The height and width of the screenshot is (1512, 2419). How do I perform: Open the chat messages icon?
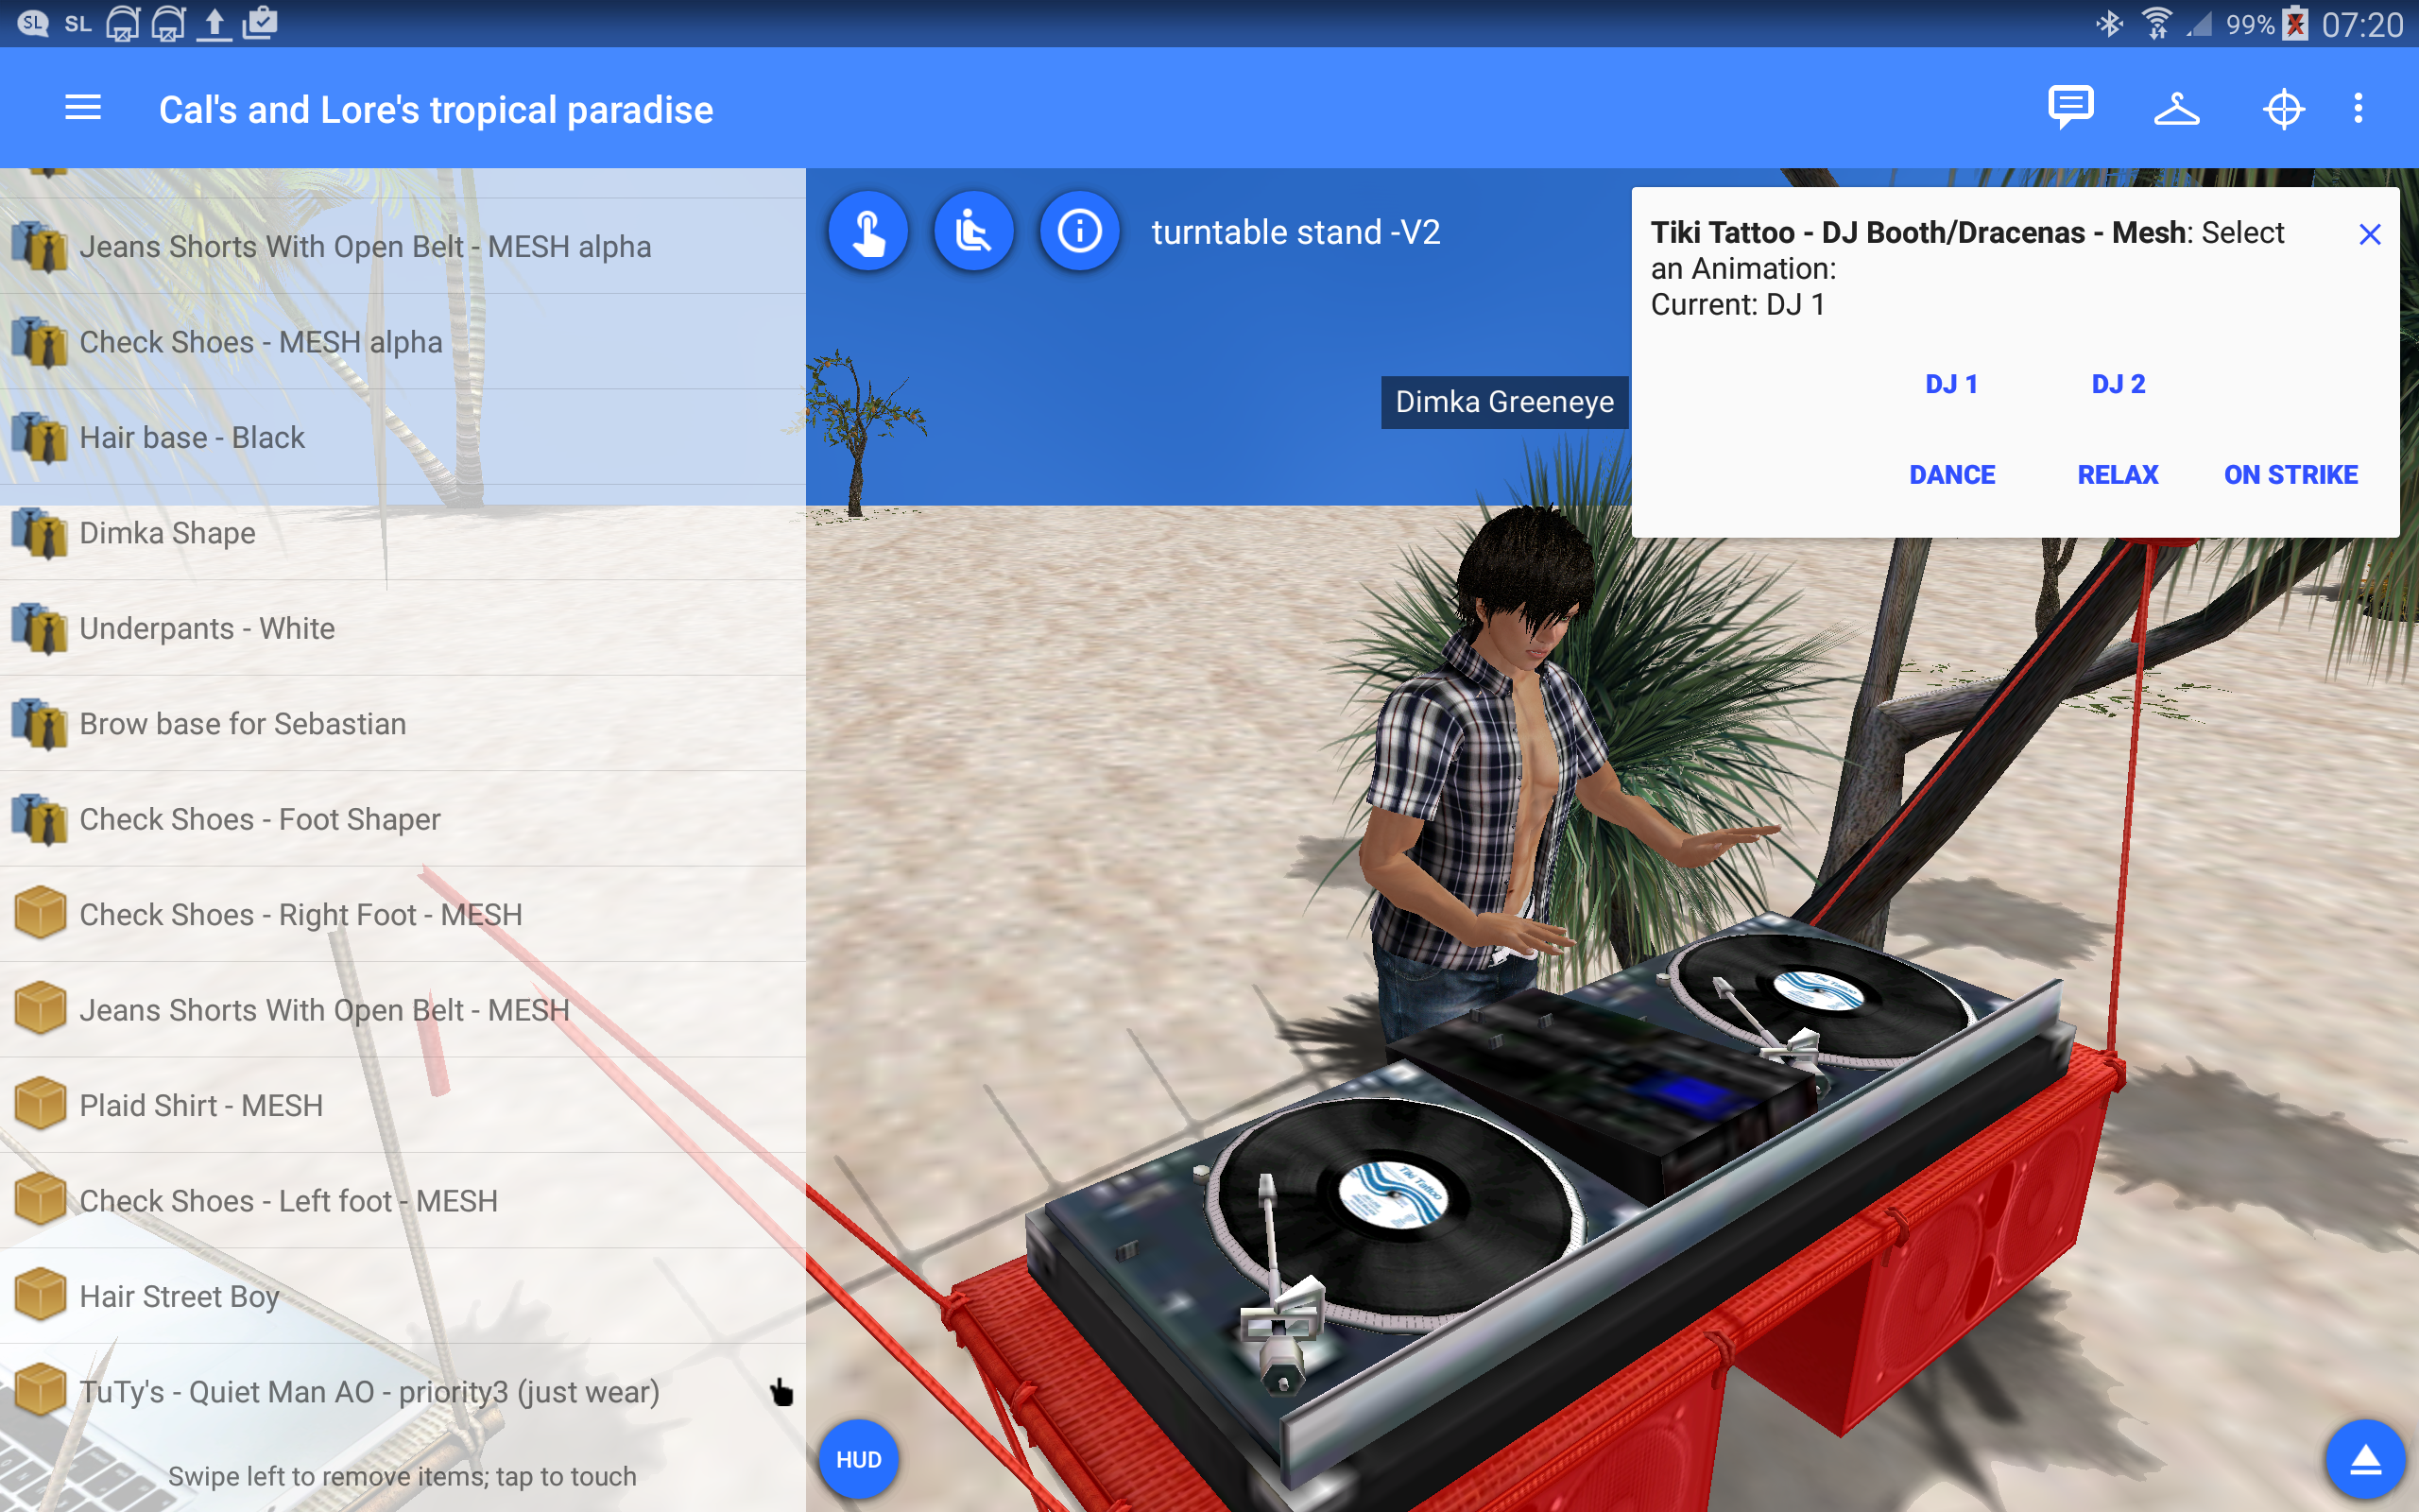(x=2070, y=108)
